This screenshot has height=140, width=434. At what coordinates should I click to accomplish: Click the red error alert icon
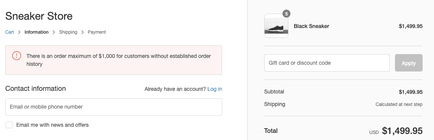coord(17,56)
